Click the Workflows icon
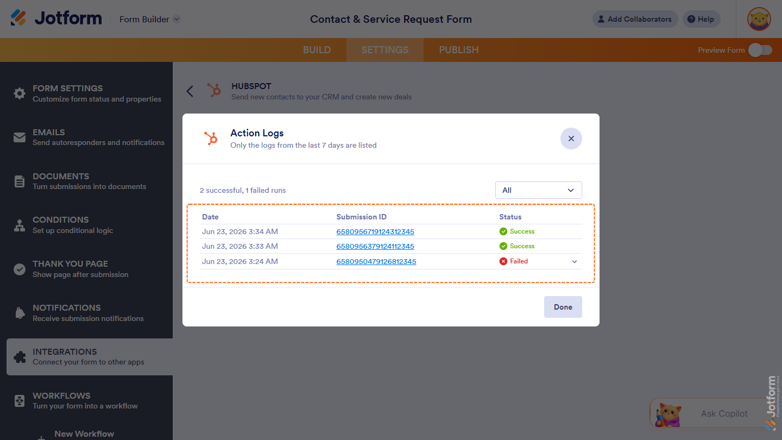 coord(20,401)
